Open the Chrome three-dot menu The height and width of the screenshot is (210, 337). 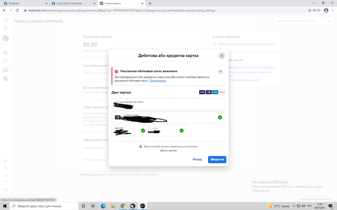point(333,10)
